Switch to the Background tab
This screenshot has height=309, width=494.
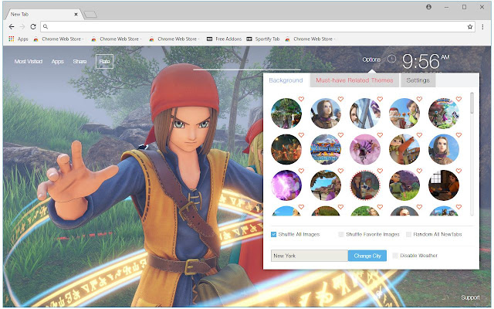(x=286, y=80)
